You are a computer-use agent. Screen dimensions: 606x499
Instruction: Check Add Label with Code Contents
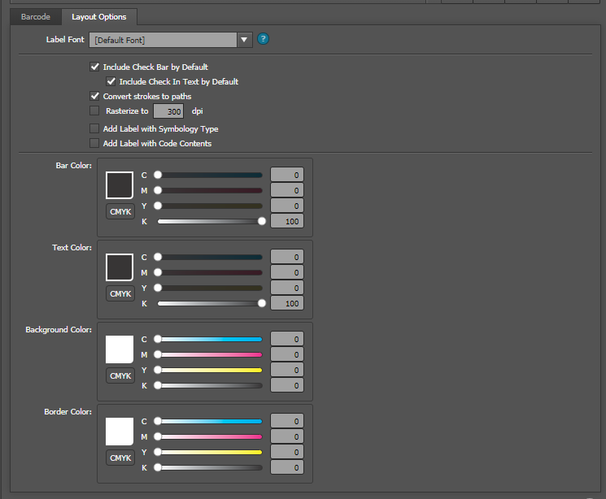(x=94, y=144)
